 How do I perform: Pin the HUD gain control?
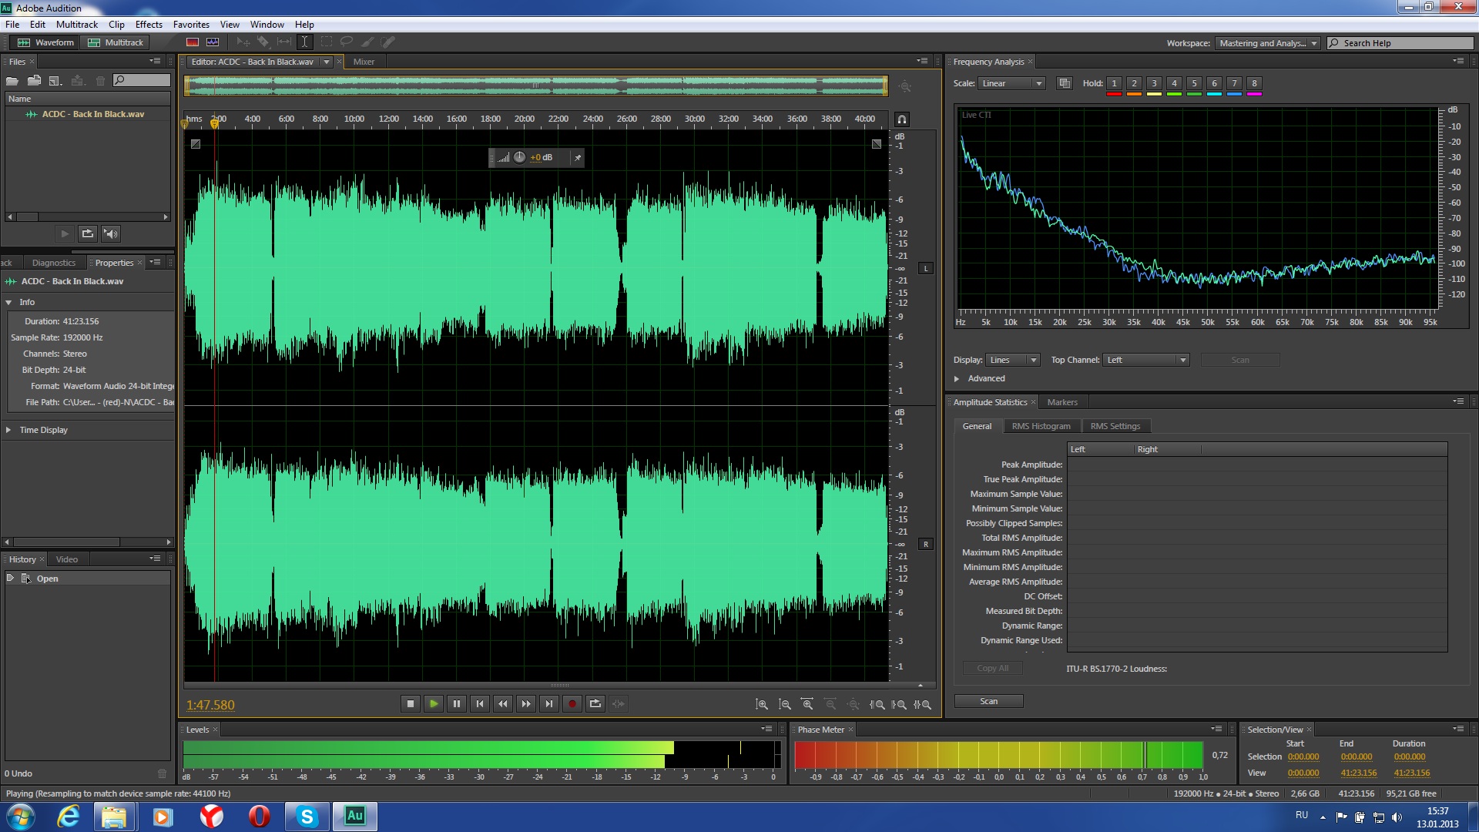click(x=578, y=158)
